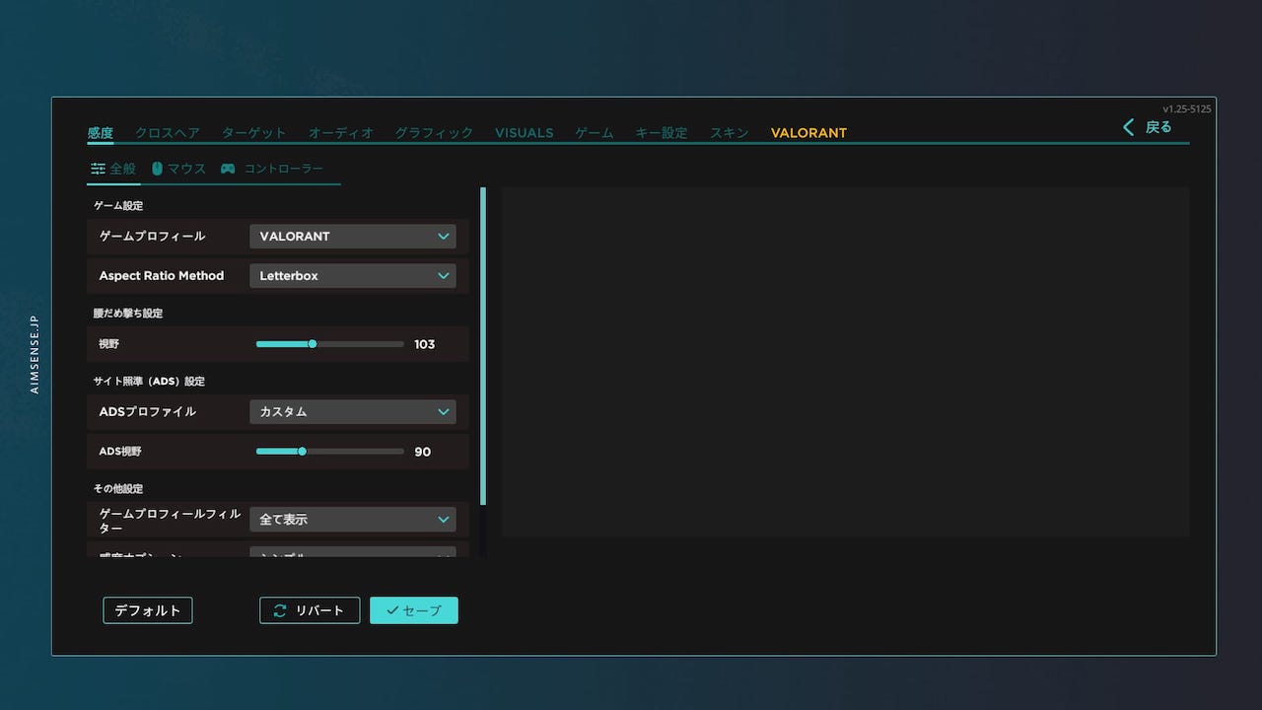This screenshot has width=1262, height=710.
Task: Click the 視野 slider handle at 103
Action: click(313, 344)
